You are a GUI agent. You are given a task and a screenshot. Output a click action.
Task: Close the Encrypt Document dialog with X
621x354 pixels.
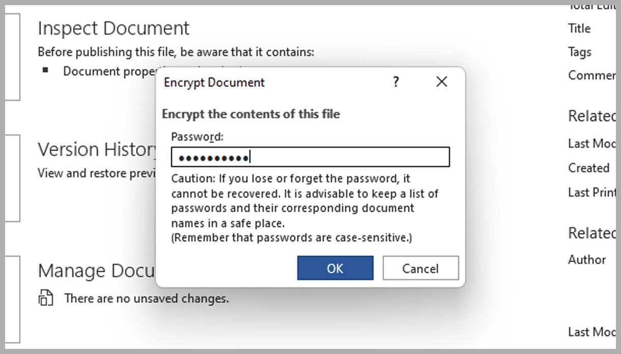[x=441, y=81]
